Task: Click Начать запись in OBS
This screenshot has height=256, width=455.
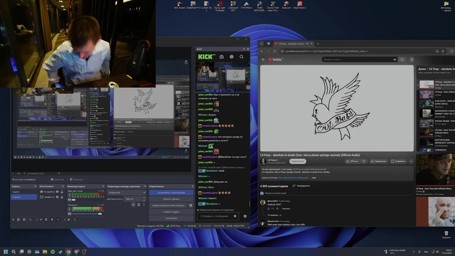Action: (171, 199)
